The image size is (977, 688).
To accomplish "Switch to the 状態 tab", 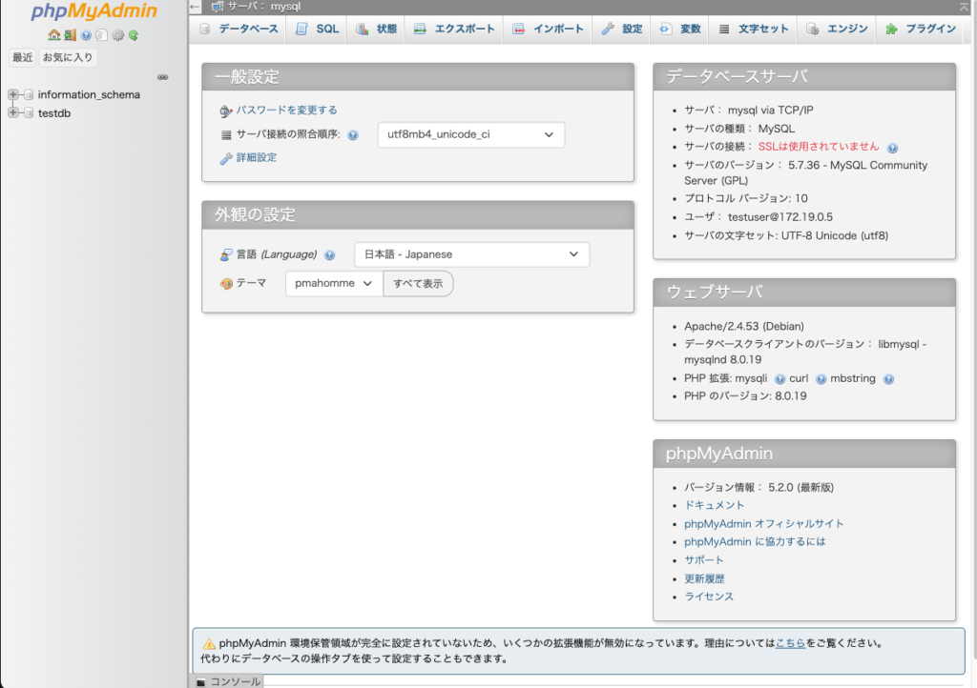I will pyautogui.click(x=376, y=29).
